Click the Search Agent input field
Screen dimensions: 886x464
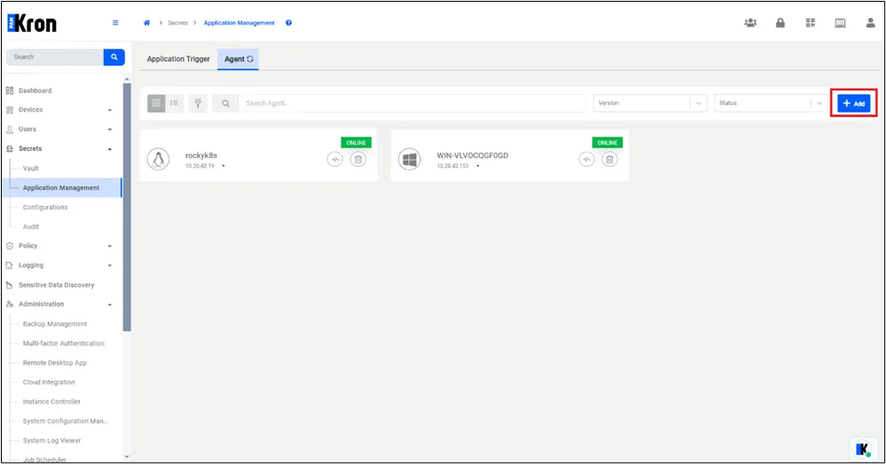click(x=412, y=103)
